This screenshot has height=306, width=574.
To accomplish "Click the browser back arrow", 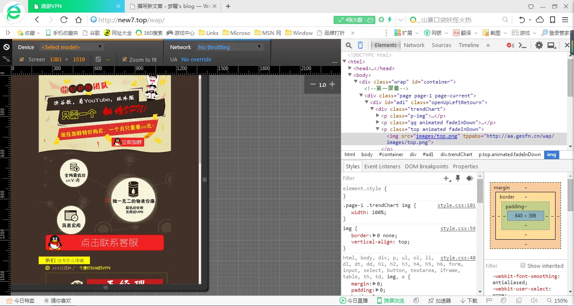I will (37, 20).
